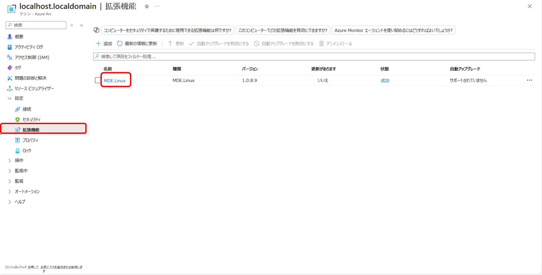Screen dimensions: 542x275
Task: Click the アンインストール trash button
Action: coord(336,44)
